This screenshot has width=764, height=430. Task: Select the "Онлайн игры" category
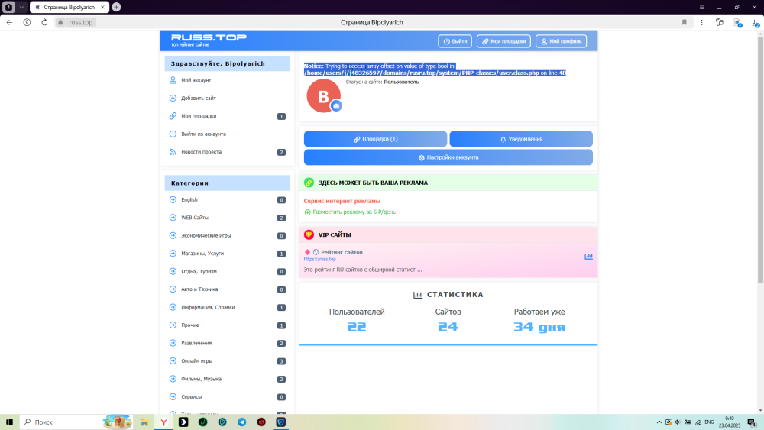(x=196, y=360)
